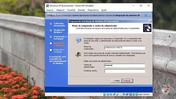Viewport: 176px width, 99px height.
Task: Click the VirtualBox window title icon
Action: (x=48, y=5)
